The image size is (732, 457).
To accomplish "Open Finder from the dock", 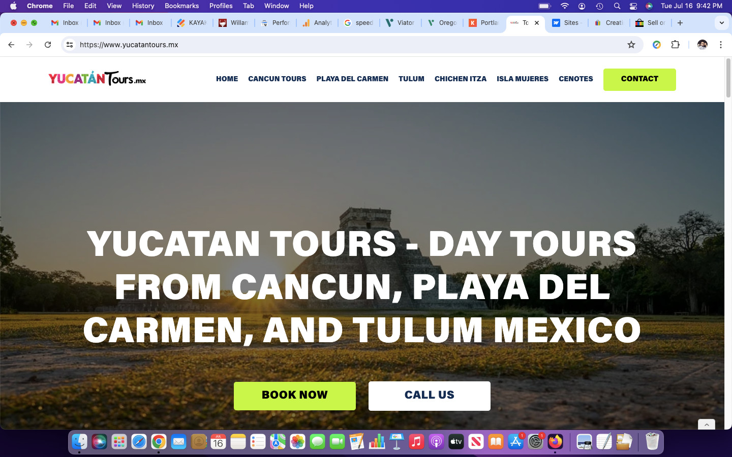I will coord(79,442).
